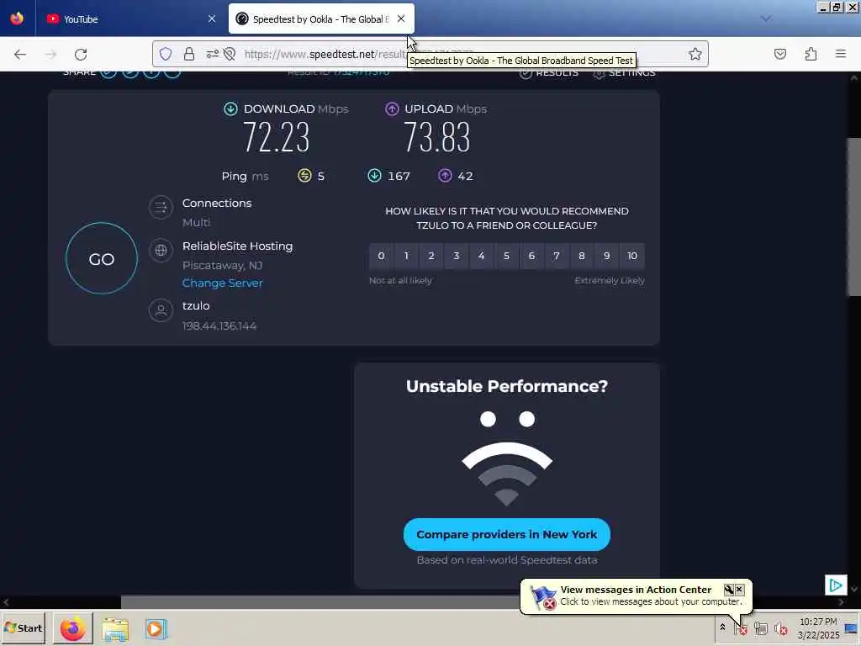Show site security via the padlock icon
Viewport: 861px width, 646px height.
pyautogui.click(x=189, y=54)
